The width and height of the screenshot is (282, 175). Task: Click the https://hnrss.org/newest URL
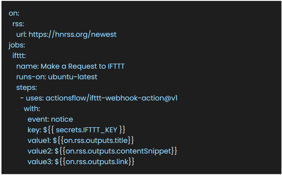[x=72, y=34]
